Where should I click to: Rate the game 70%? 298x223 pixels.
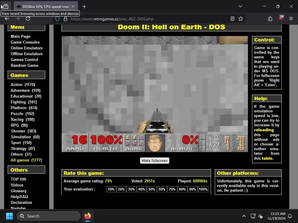coord(172,189)
